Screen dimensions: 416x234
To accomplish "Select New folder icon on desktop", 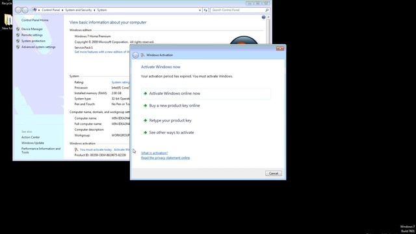I will point(8,21).
